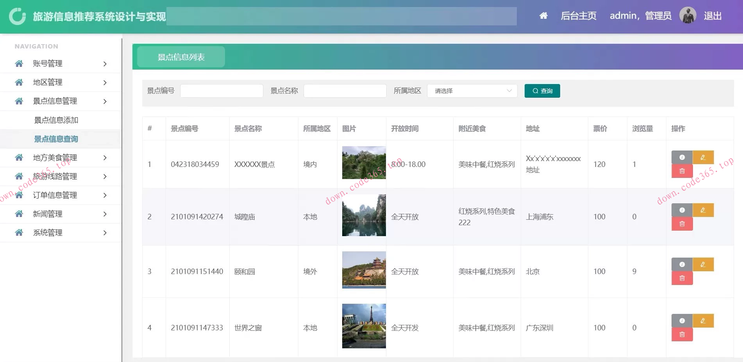The image size is (743, 362).
Task: Click the 查询 search button
Action: pos(542,91)
